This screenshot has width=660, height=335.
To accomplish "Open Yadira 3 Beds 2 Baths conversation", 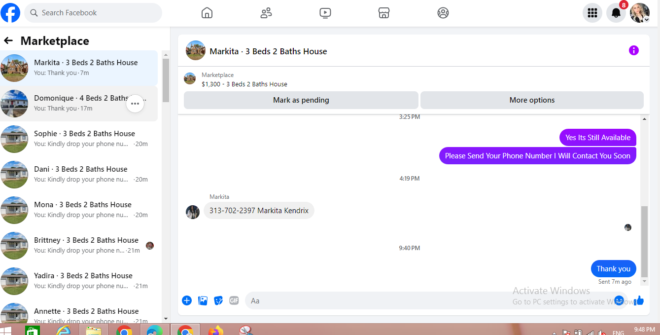I will click(79, 281).
